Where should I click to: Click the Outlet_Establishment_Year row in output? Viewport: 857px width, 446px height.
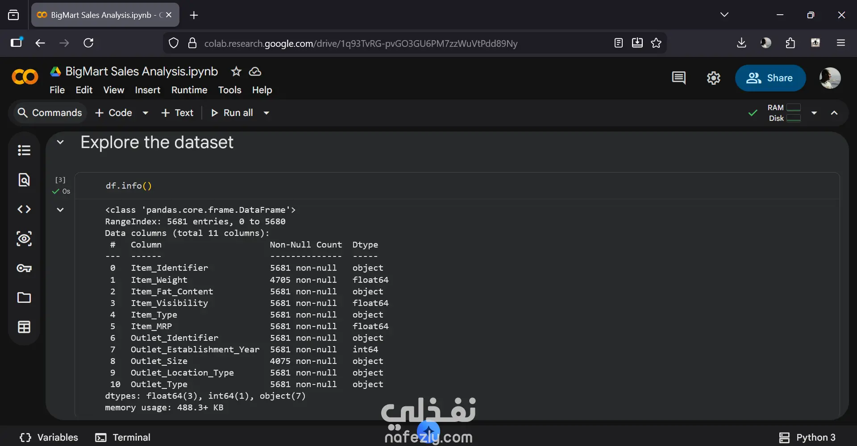247,350
